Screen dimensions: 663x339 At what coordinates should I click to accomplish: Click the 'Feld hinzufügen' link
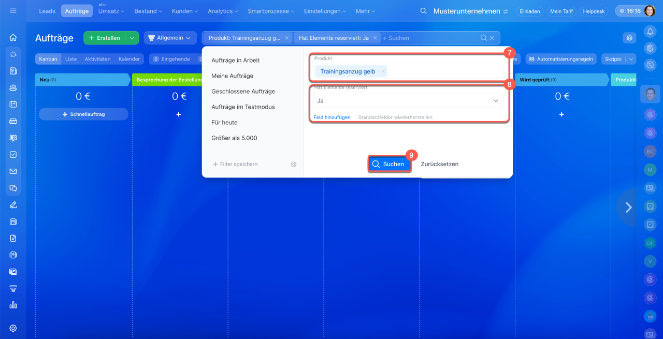332,117
